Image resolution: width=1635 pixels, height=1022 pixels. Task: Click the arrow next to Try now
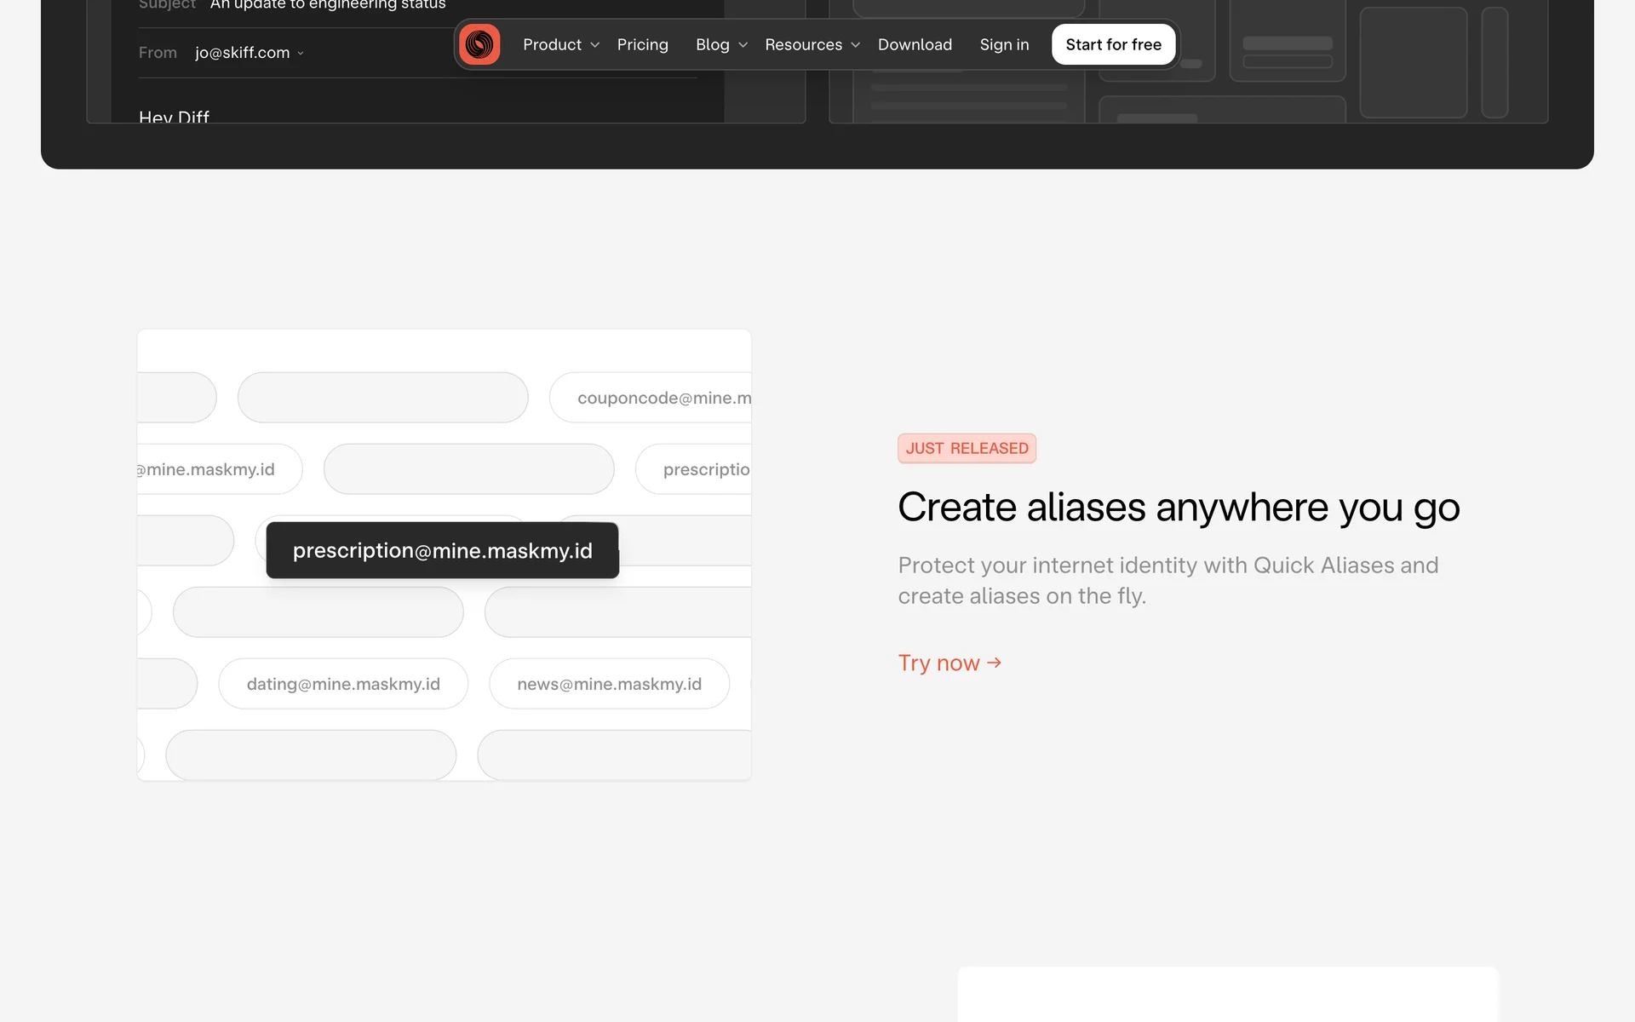[x=994, y=662]
